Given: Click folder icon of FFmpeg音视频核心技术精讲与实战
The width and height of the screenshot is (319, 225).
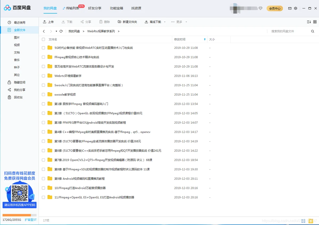Looking at the screenshot, I should [x=50, y=57].
